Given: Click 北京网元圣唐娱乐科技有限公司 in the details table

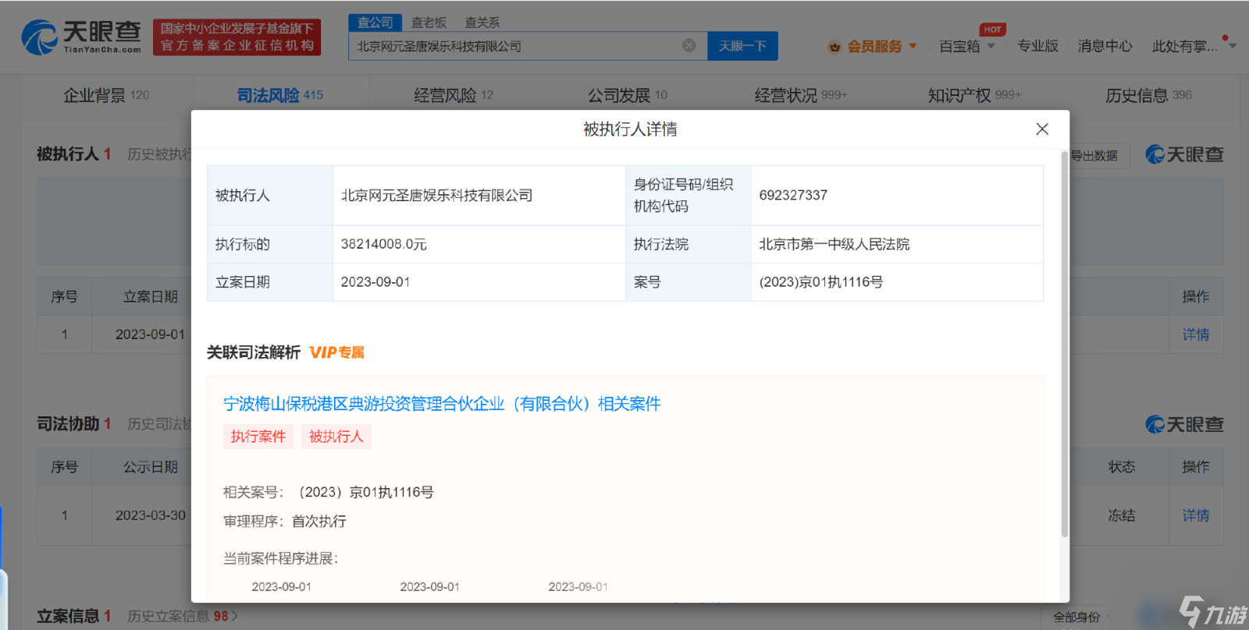Looking at the screenshot, I should click(436, 196).
